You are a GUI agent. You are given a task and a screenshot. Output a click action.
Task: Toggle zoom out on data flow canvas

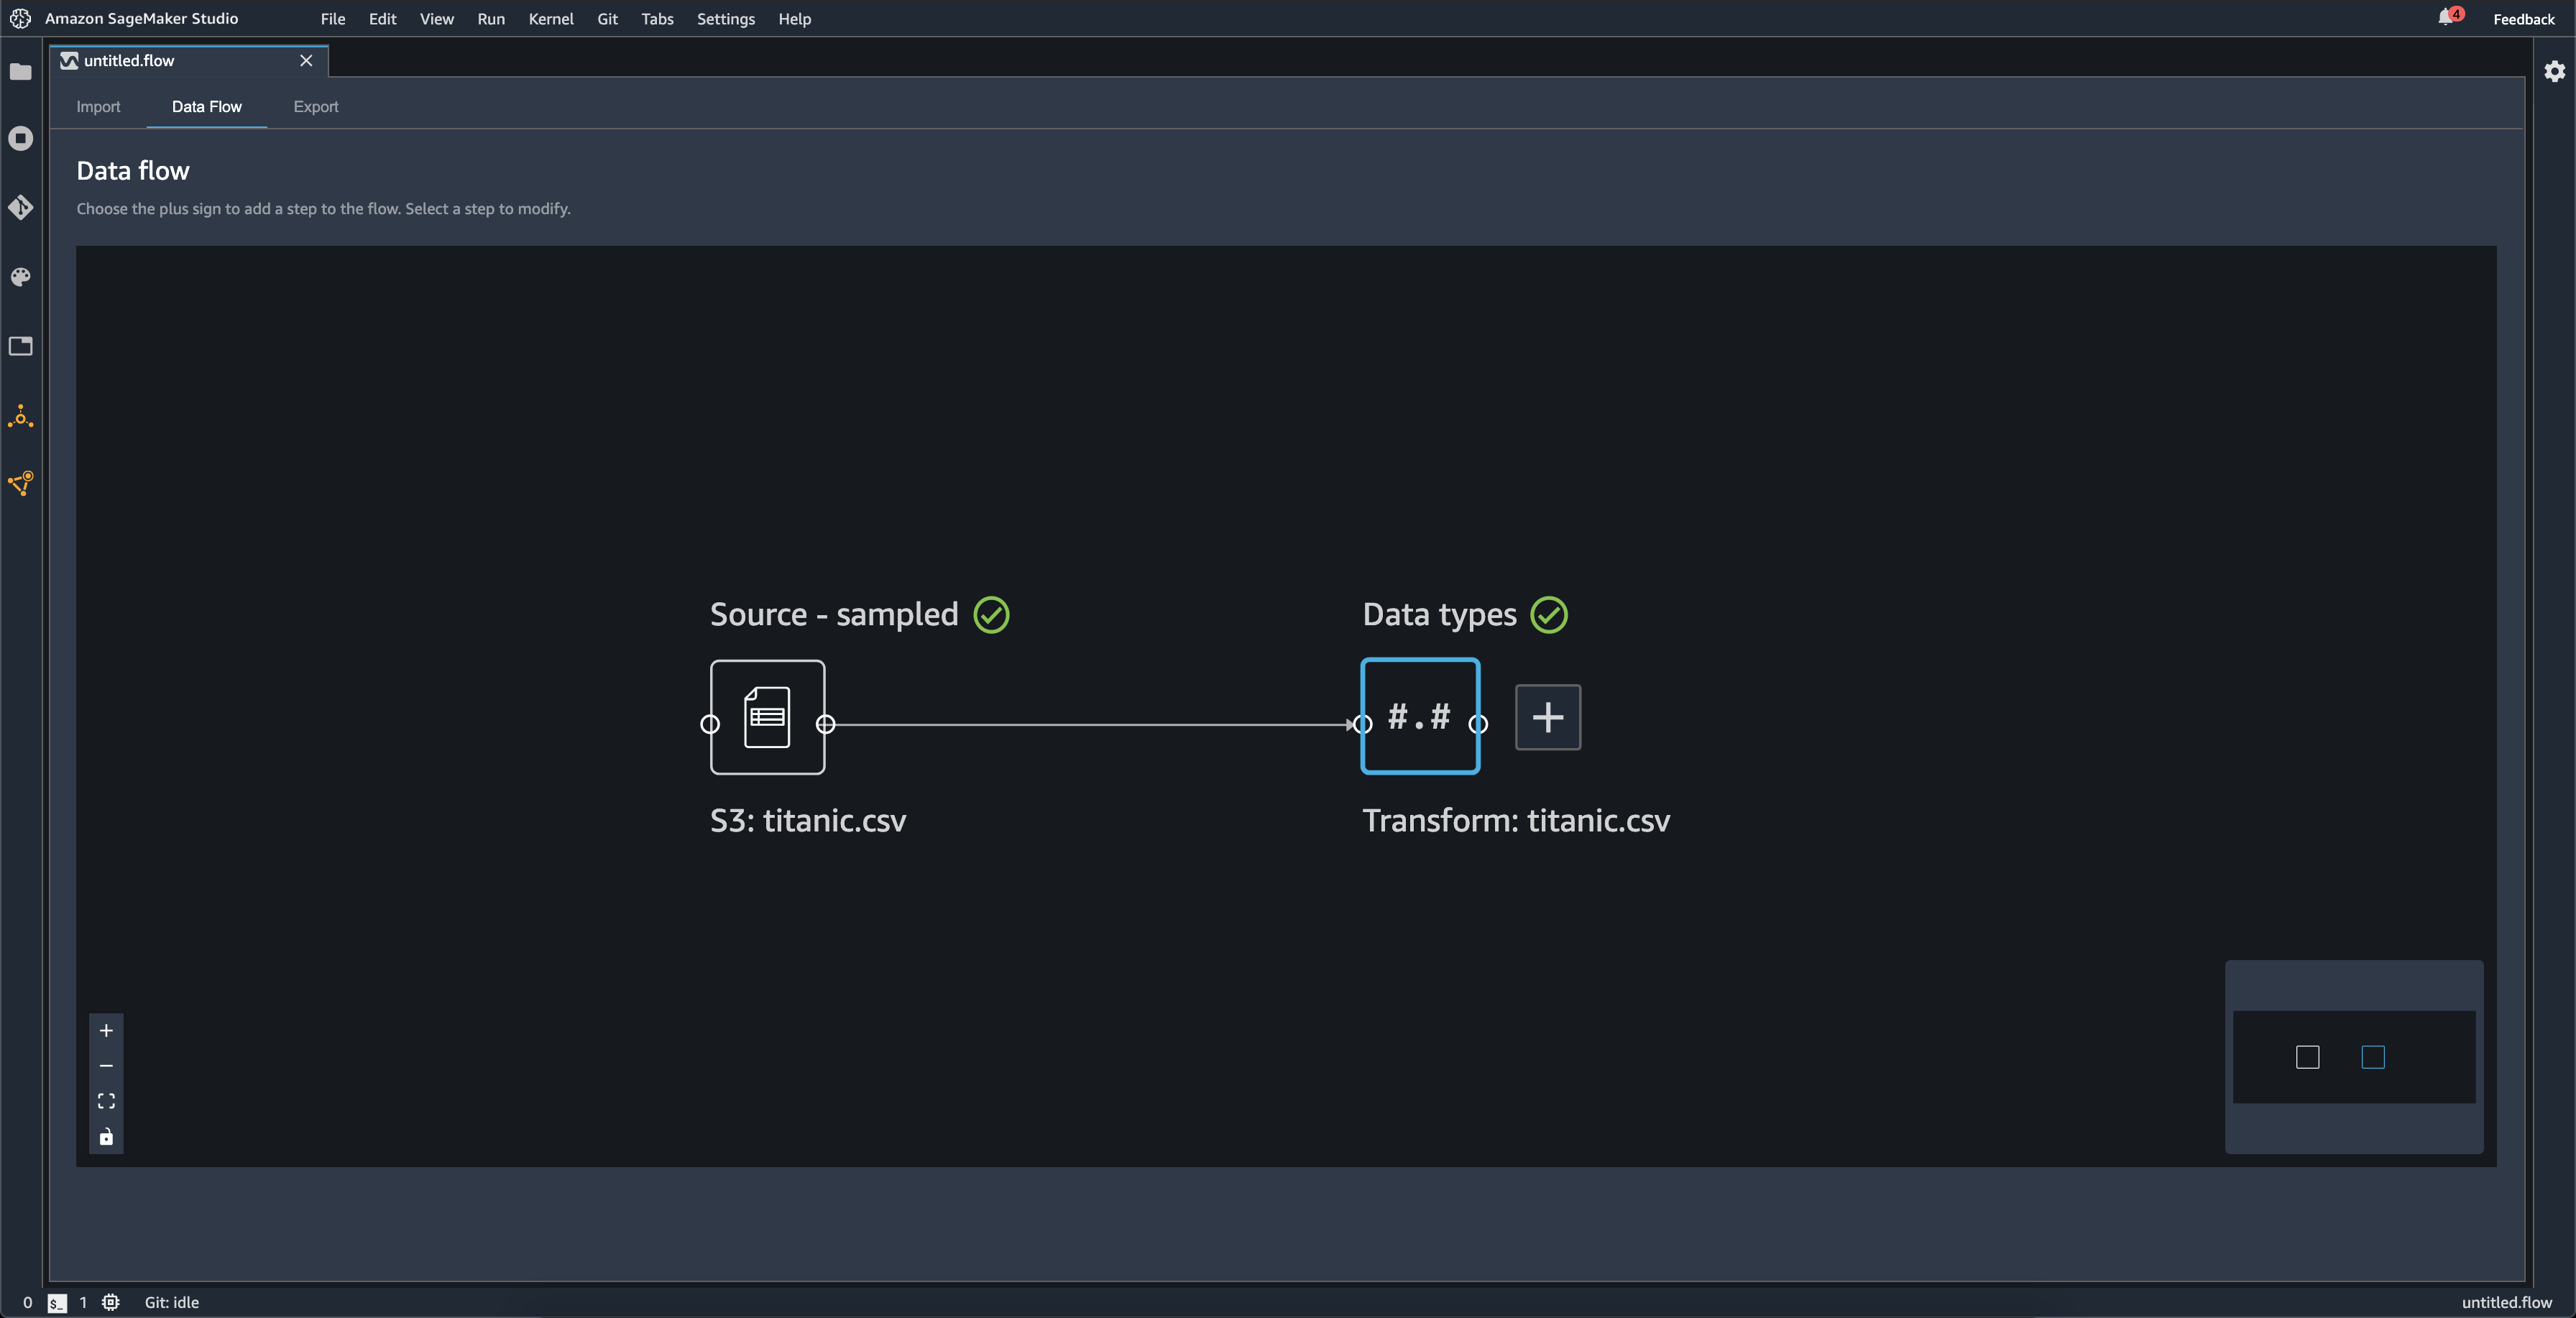click(106, 1064)
